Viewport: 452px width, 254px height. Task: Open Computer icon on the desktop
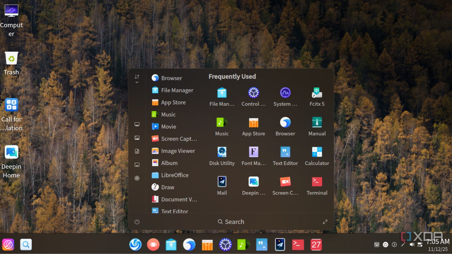point(11,20)
